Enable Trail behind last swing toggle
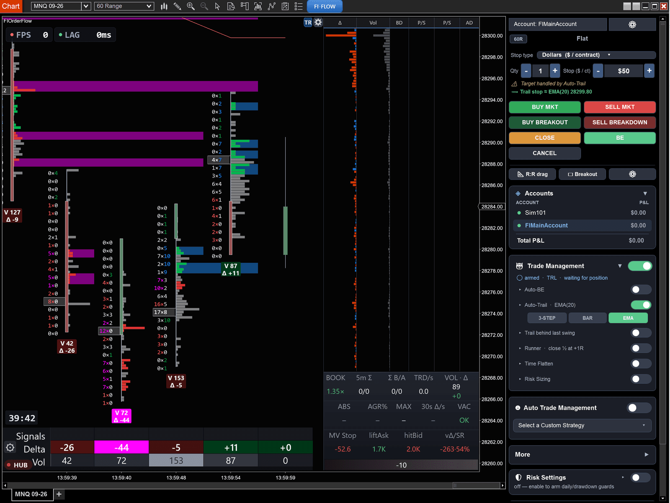This screenshot has width=670, height=503. pyautogui.click(x=641, y=333)
